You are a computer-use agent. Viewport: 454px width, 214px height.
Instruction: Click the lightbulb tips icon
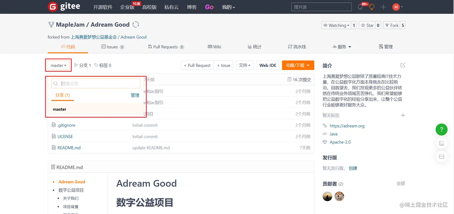372,7
